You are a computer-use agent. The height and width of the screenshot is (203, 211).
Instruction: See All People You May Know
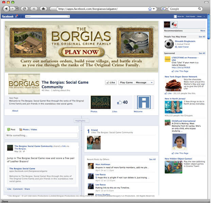(202, 37)
